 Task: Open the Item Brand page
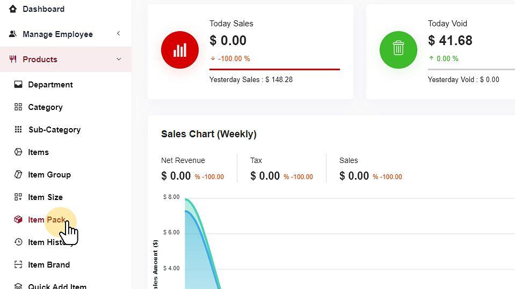coord(49,265)
